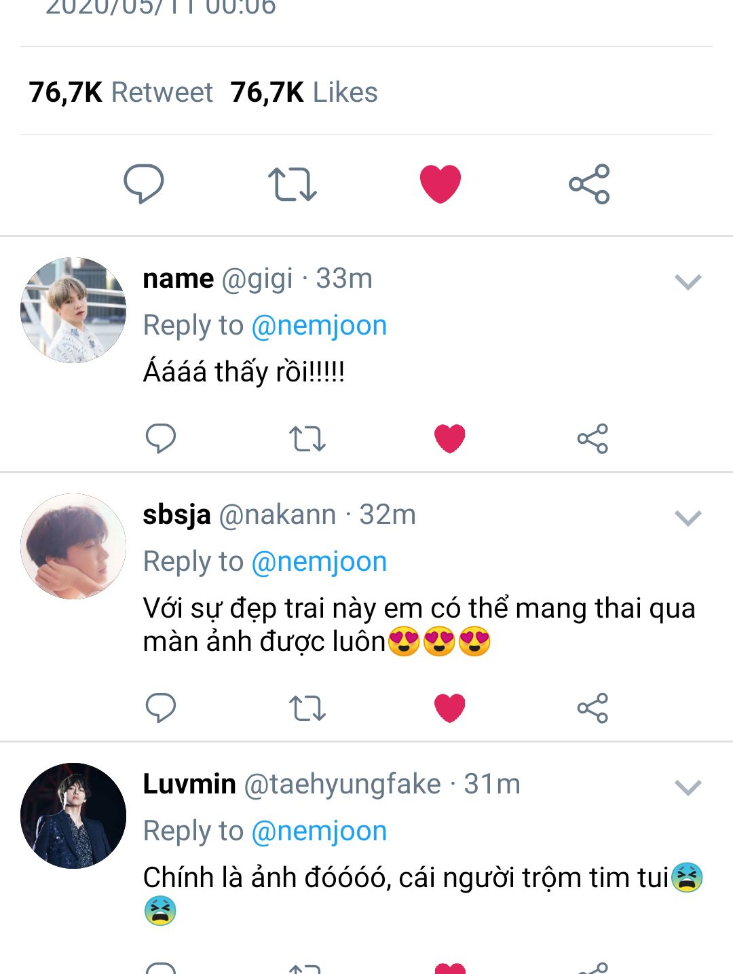Screen dimensions: 733x974
Task: Reply to @nakann's comment
Action: click(x=161, y=708)
